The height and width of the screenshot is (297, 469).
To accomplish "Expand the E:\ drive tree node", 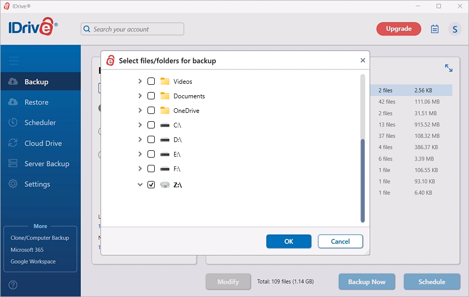I will point(140,154).
